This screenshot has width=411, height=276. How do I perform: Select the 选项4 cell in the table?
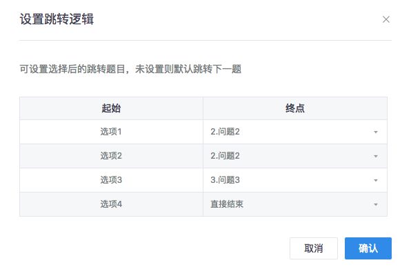111,204
